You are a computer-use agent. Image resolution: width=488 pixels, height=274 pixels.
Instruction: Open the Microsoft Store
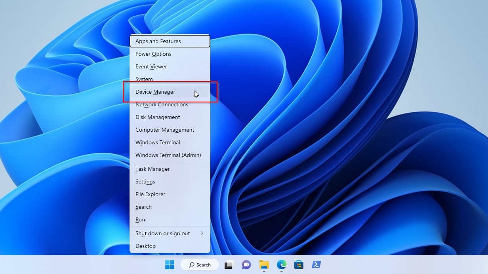click(299, 265)
